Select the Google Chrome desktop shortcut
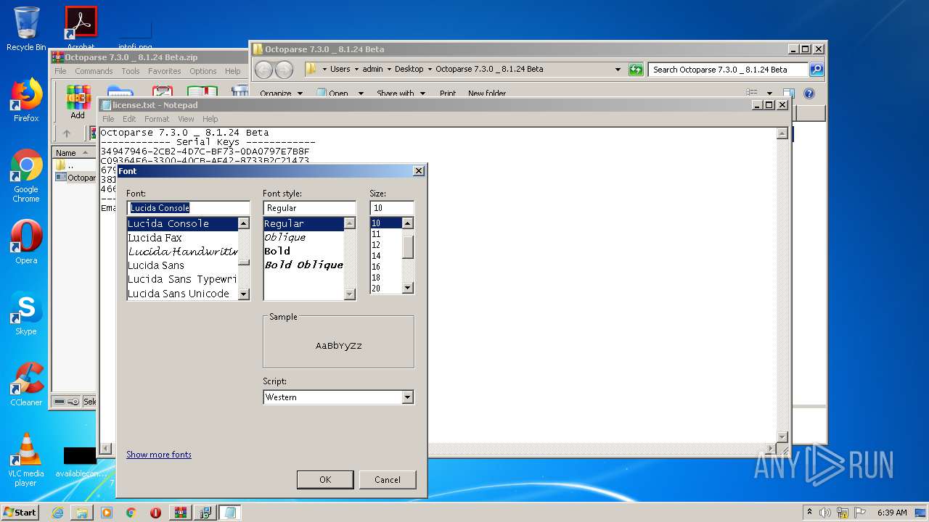Image resolution: width=929 pixels, height=522 pixels. coord(26,175)
